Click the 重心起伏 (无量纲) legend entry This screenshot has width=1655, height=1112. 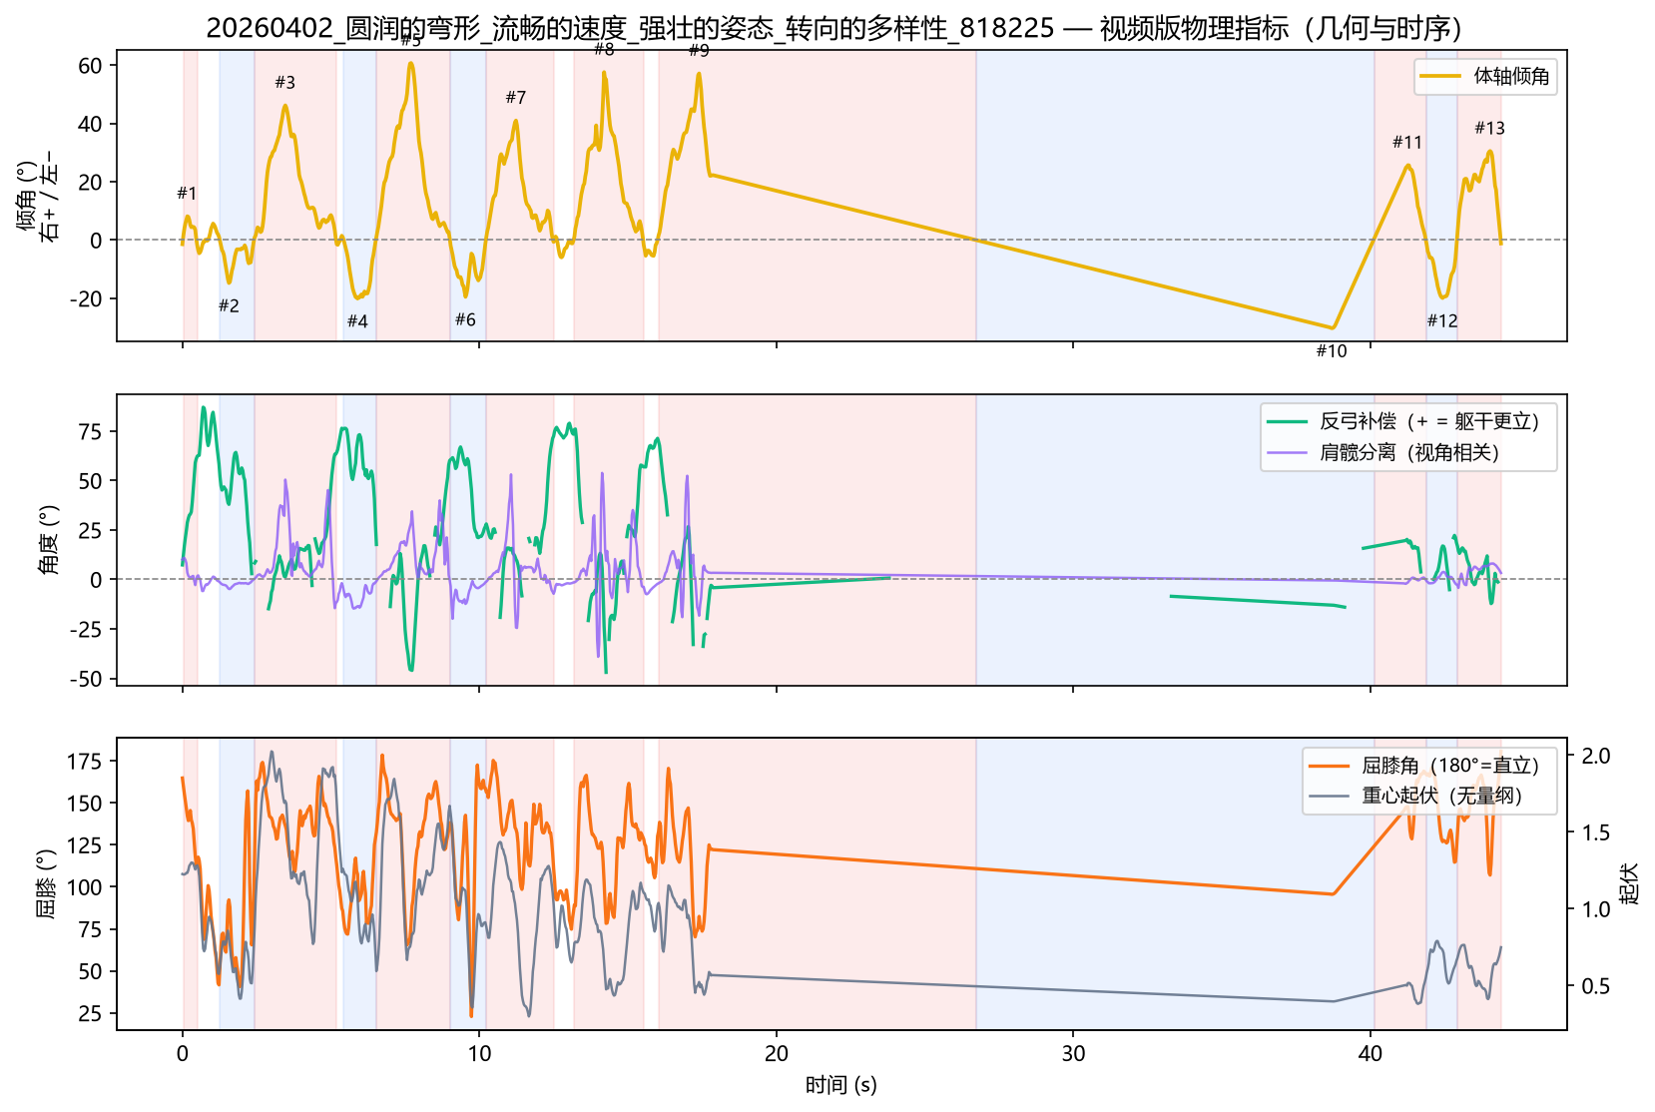(x=1415, y=796)
